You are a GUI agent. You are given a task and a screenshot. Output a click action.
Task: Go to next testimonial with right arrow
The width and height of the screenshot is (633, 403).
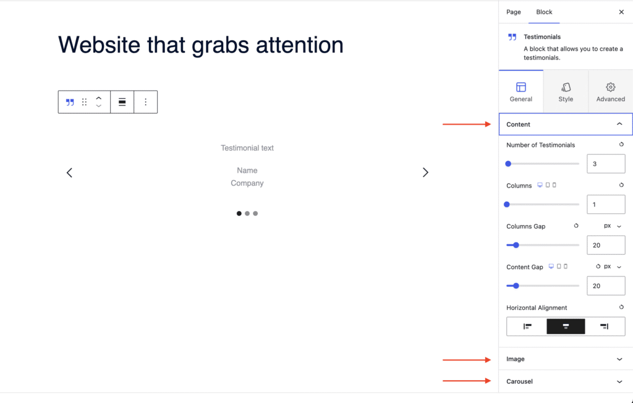(x=425, y=172)
